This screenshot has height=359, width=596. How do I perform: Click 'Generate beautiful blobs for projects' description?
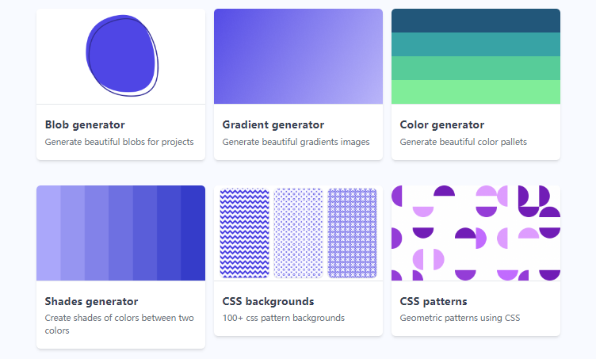tap(120, 142)
